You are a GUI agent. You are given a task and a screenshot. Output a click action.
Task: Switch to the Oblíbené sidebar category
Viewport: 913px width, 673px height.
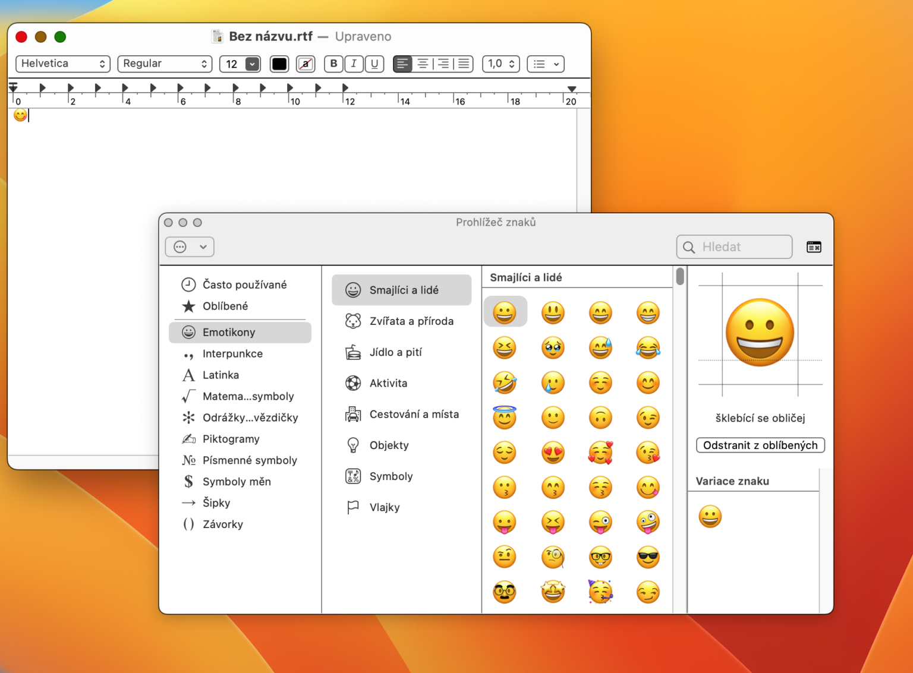coord(226,306)
